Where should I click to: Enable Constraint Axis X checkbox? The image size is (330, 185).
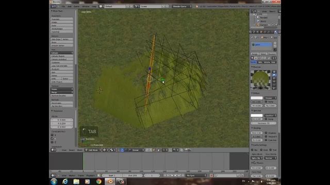point(52,135)
